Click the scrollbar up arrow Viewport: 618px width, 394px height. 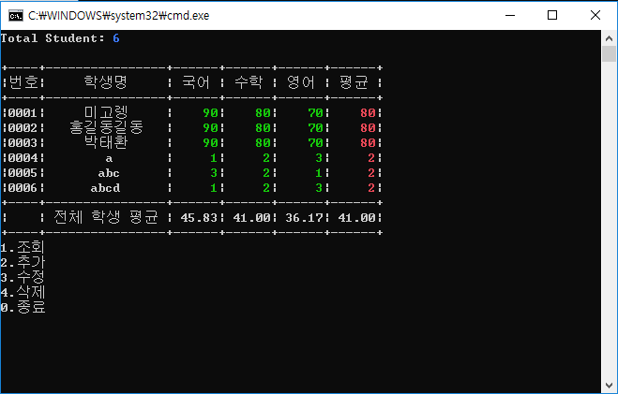609,38
